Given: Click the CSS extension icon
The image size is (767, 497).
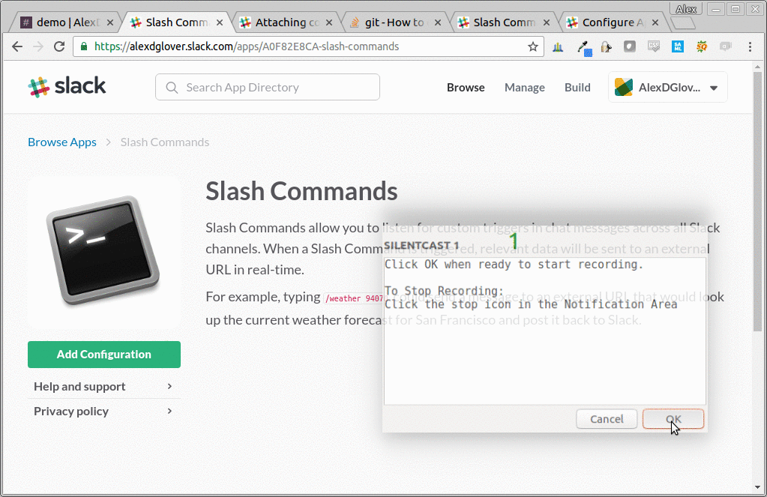Looking at the screenshot, I should point(654,46).
